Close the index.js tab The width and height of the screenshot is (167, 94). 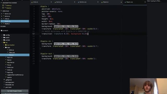(51, 2)
